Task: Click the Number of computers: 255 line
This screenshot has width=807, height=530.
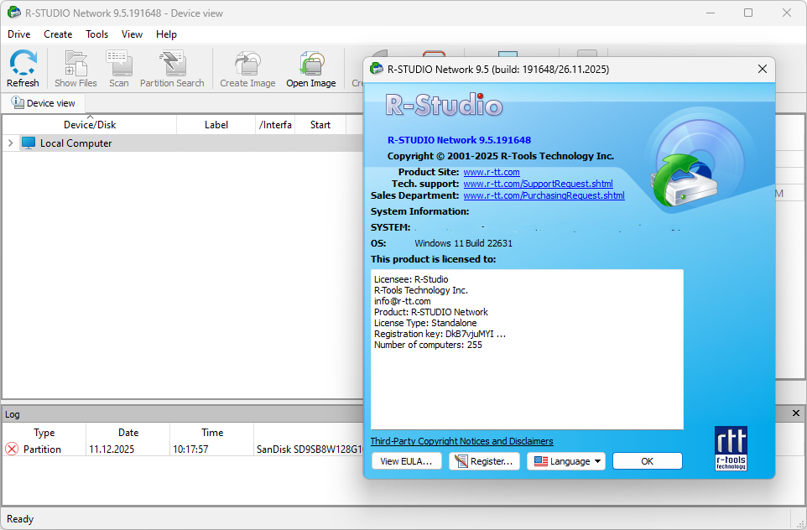Action: (428, 345)
